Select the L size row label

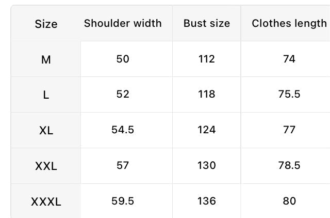coord(46,95)
